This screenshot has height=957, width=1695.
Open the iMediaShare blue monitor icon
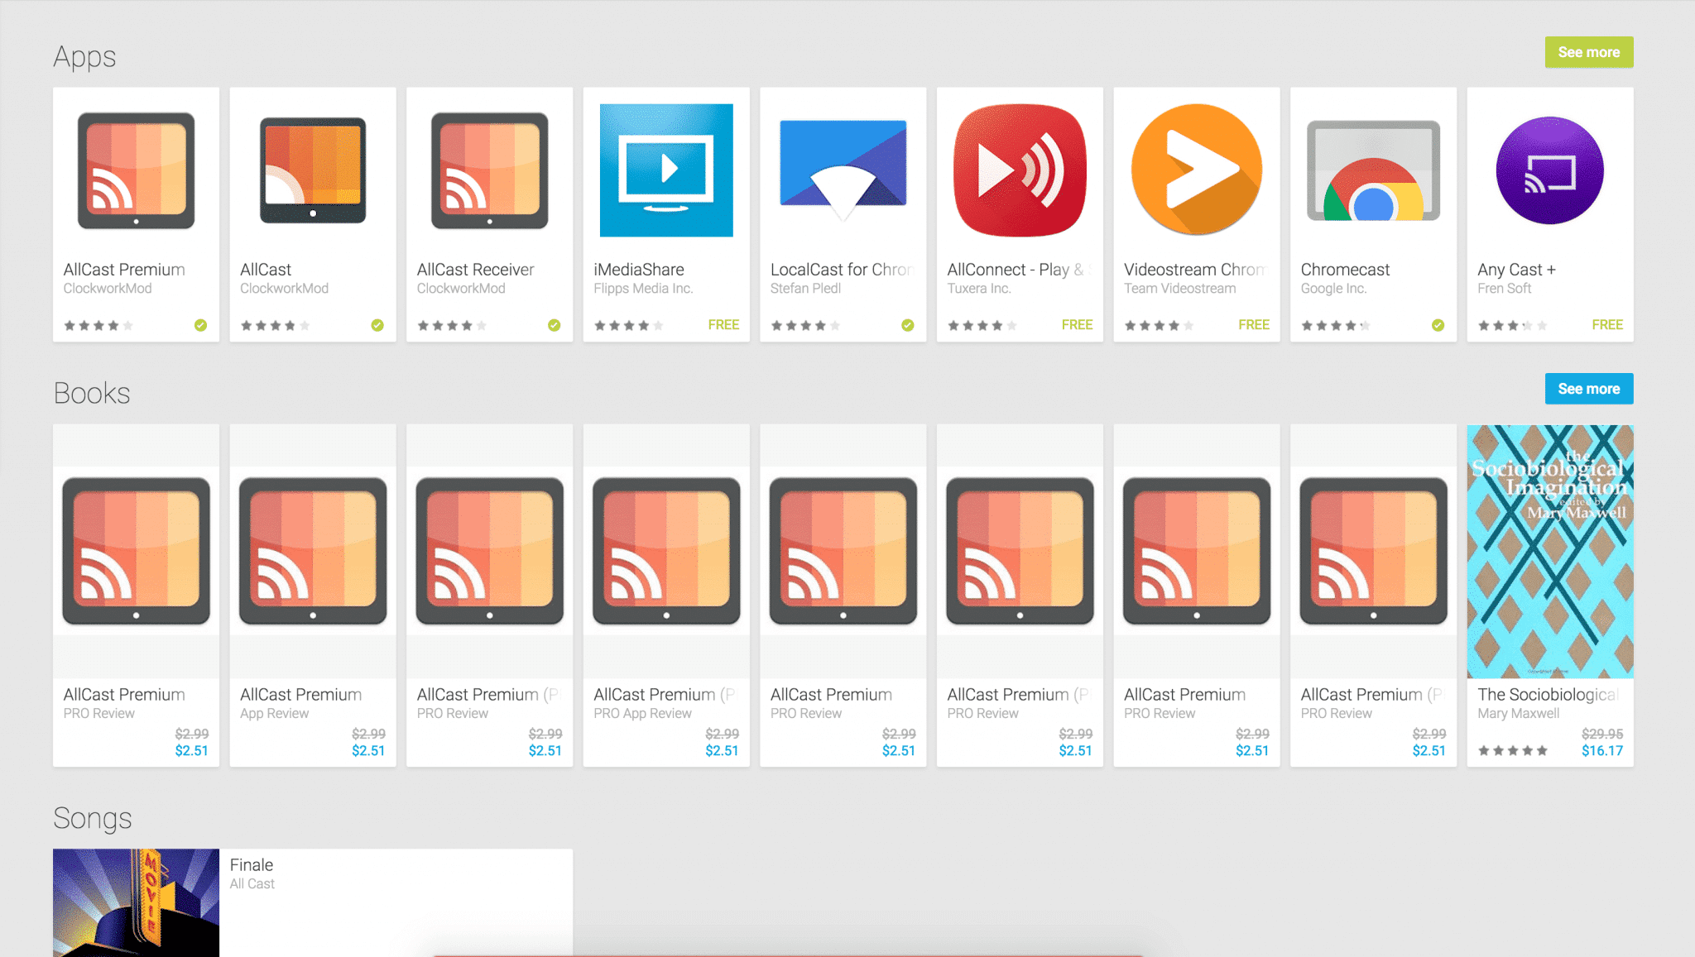[x=666, y=170]
